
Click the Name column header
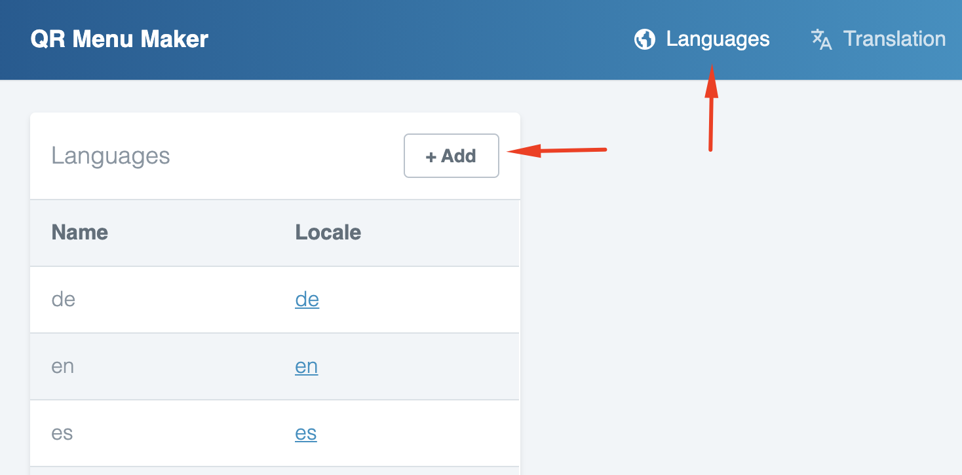click(x=80, y=232)
